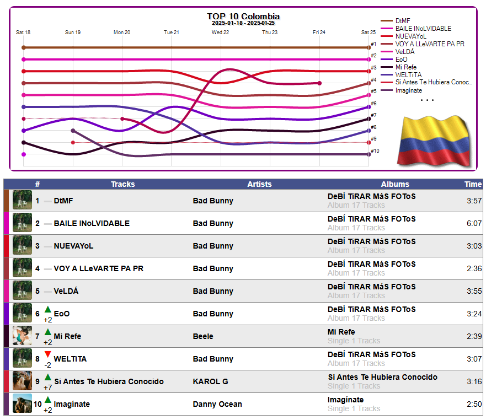Open Si Antes Te Hubiera Conocido album link

tap(383, 377)
